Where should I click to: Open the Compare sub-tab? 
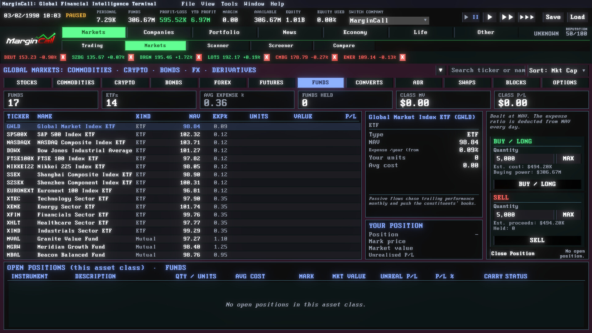point(344,46)
